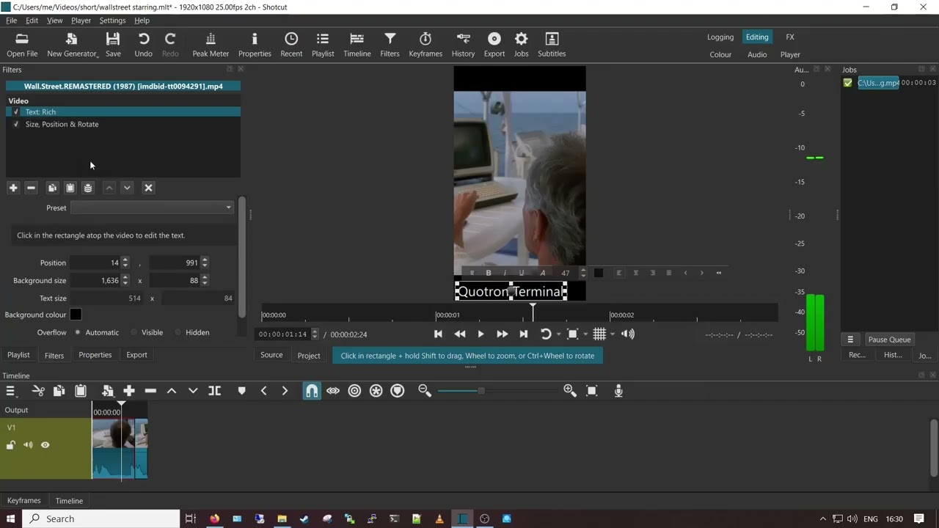This screenshot has height=528, width=939.
Task: Open the Keyframes toolbar button
Action: pos(425,45)
